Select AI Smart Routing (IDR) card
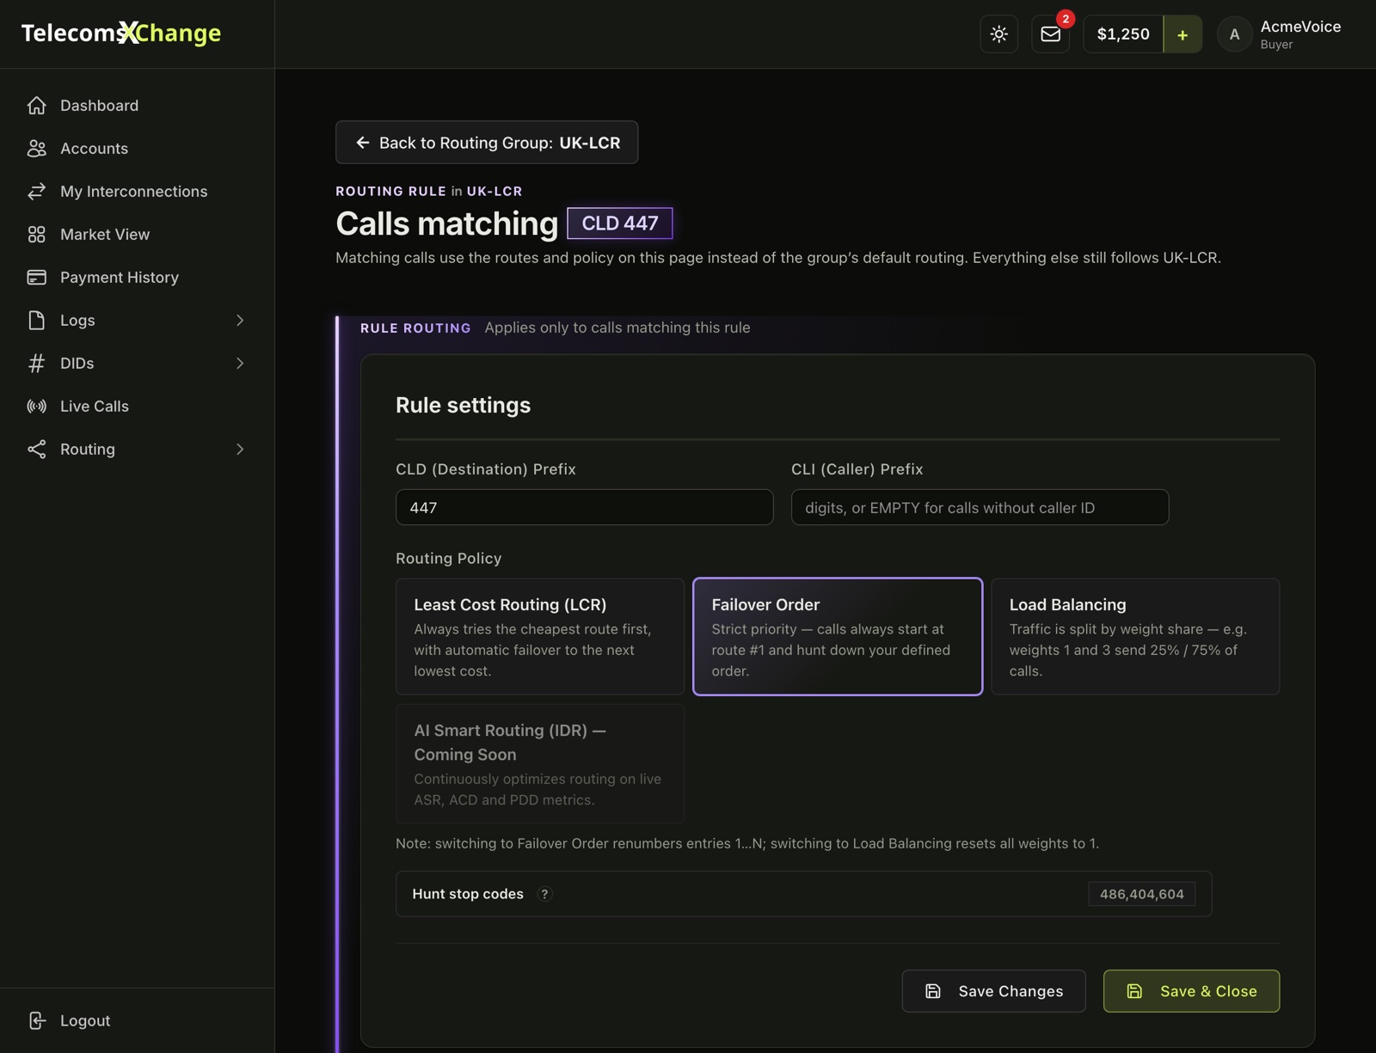Viewport: 1376px width, 1053px height. tap(539, 763)
